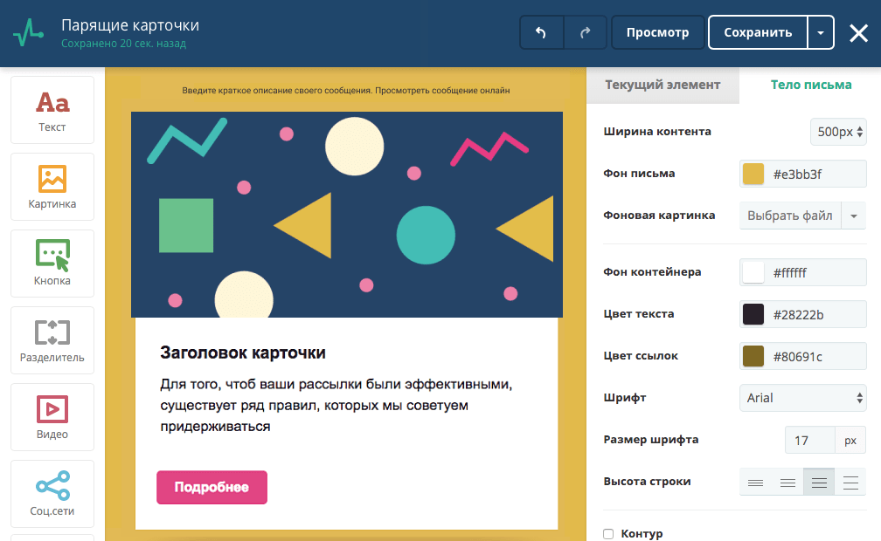Click the Фон контейнера color swatch
This screenshot has height=541, width=881.
pyautogui.click(x=753, y=272)
